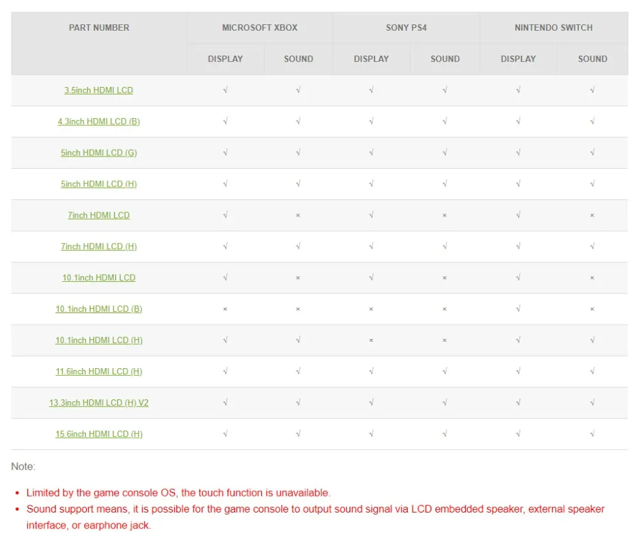Click the PS4 sound cross in 7inch HDMI LCD row

tap(445, 215)
